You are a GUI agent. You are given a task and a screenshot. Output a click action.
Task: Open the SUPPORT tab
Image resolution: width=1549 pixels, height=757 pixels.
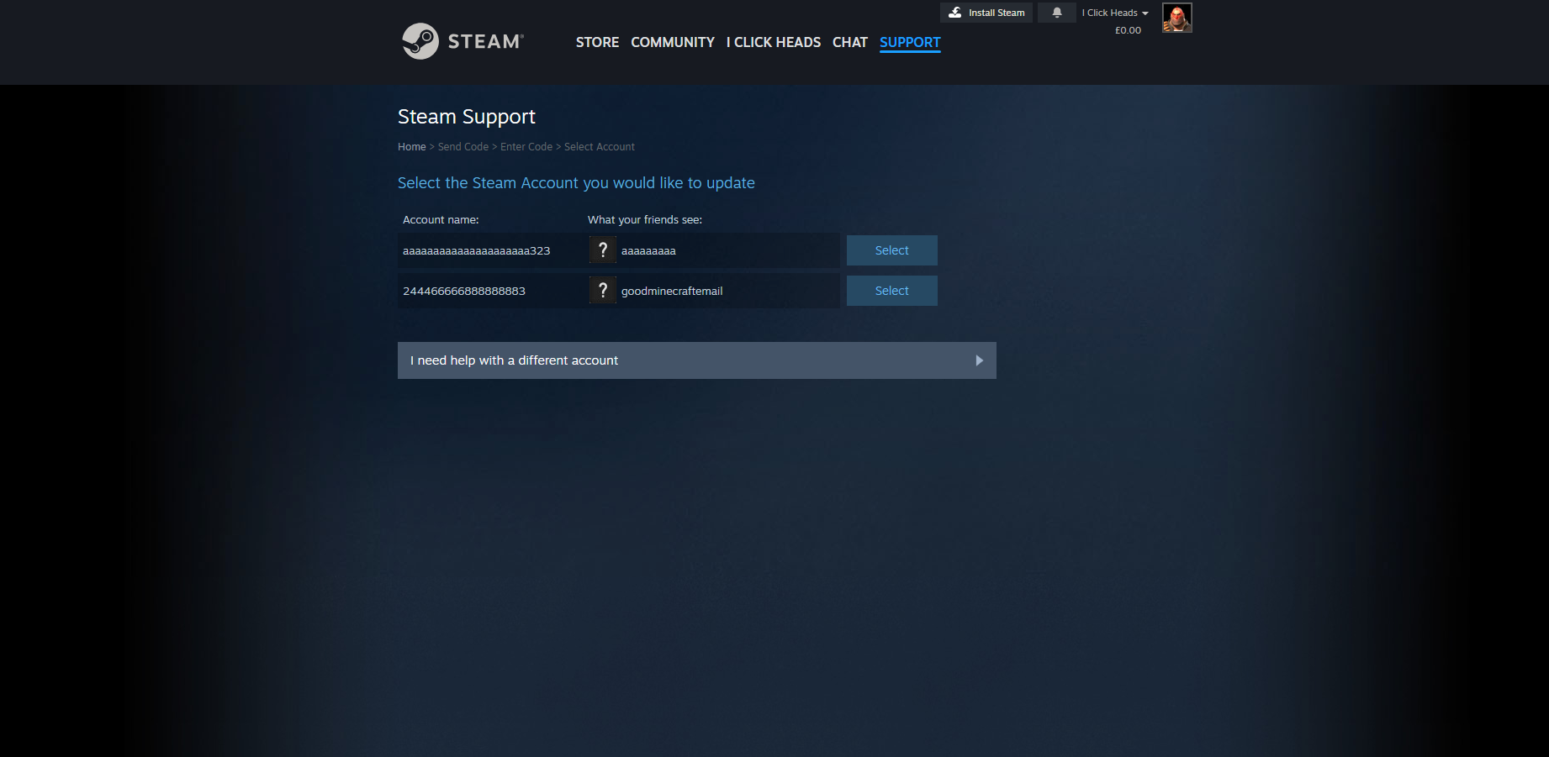click(x=910, y=42)
